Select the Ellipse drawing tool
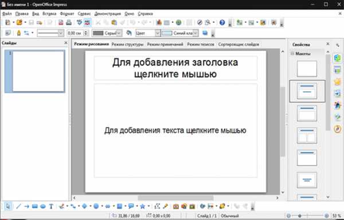Image resolution: width=344 pixels, height=220 pixels. tap(43, 206)
